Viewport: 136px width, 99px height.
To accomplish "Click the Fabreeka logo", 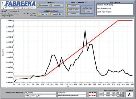I will [19, 5].
